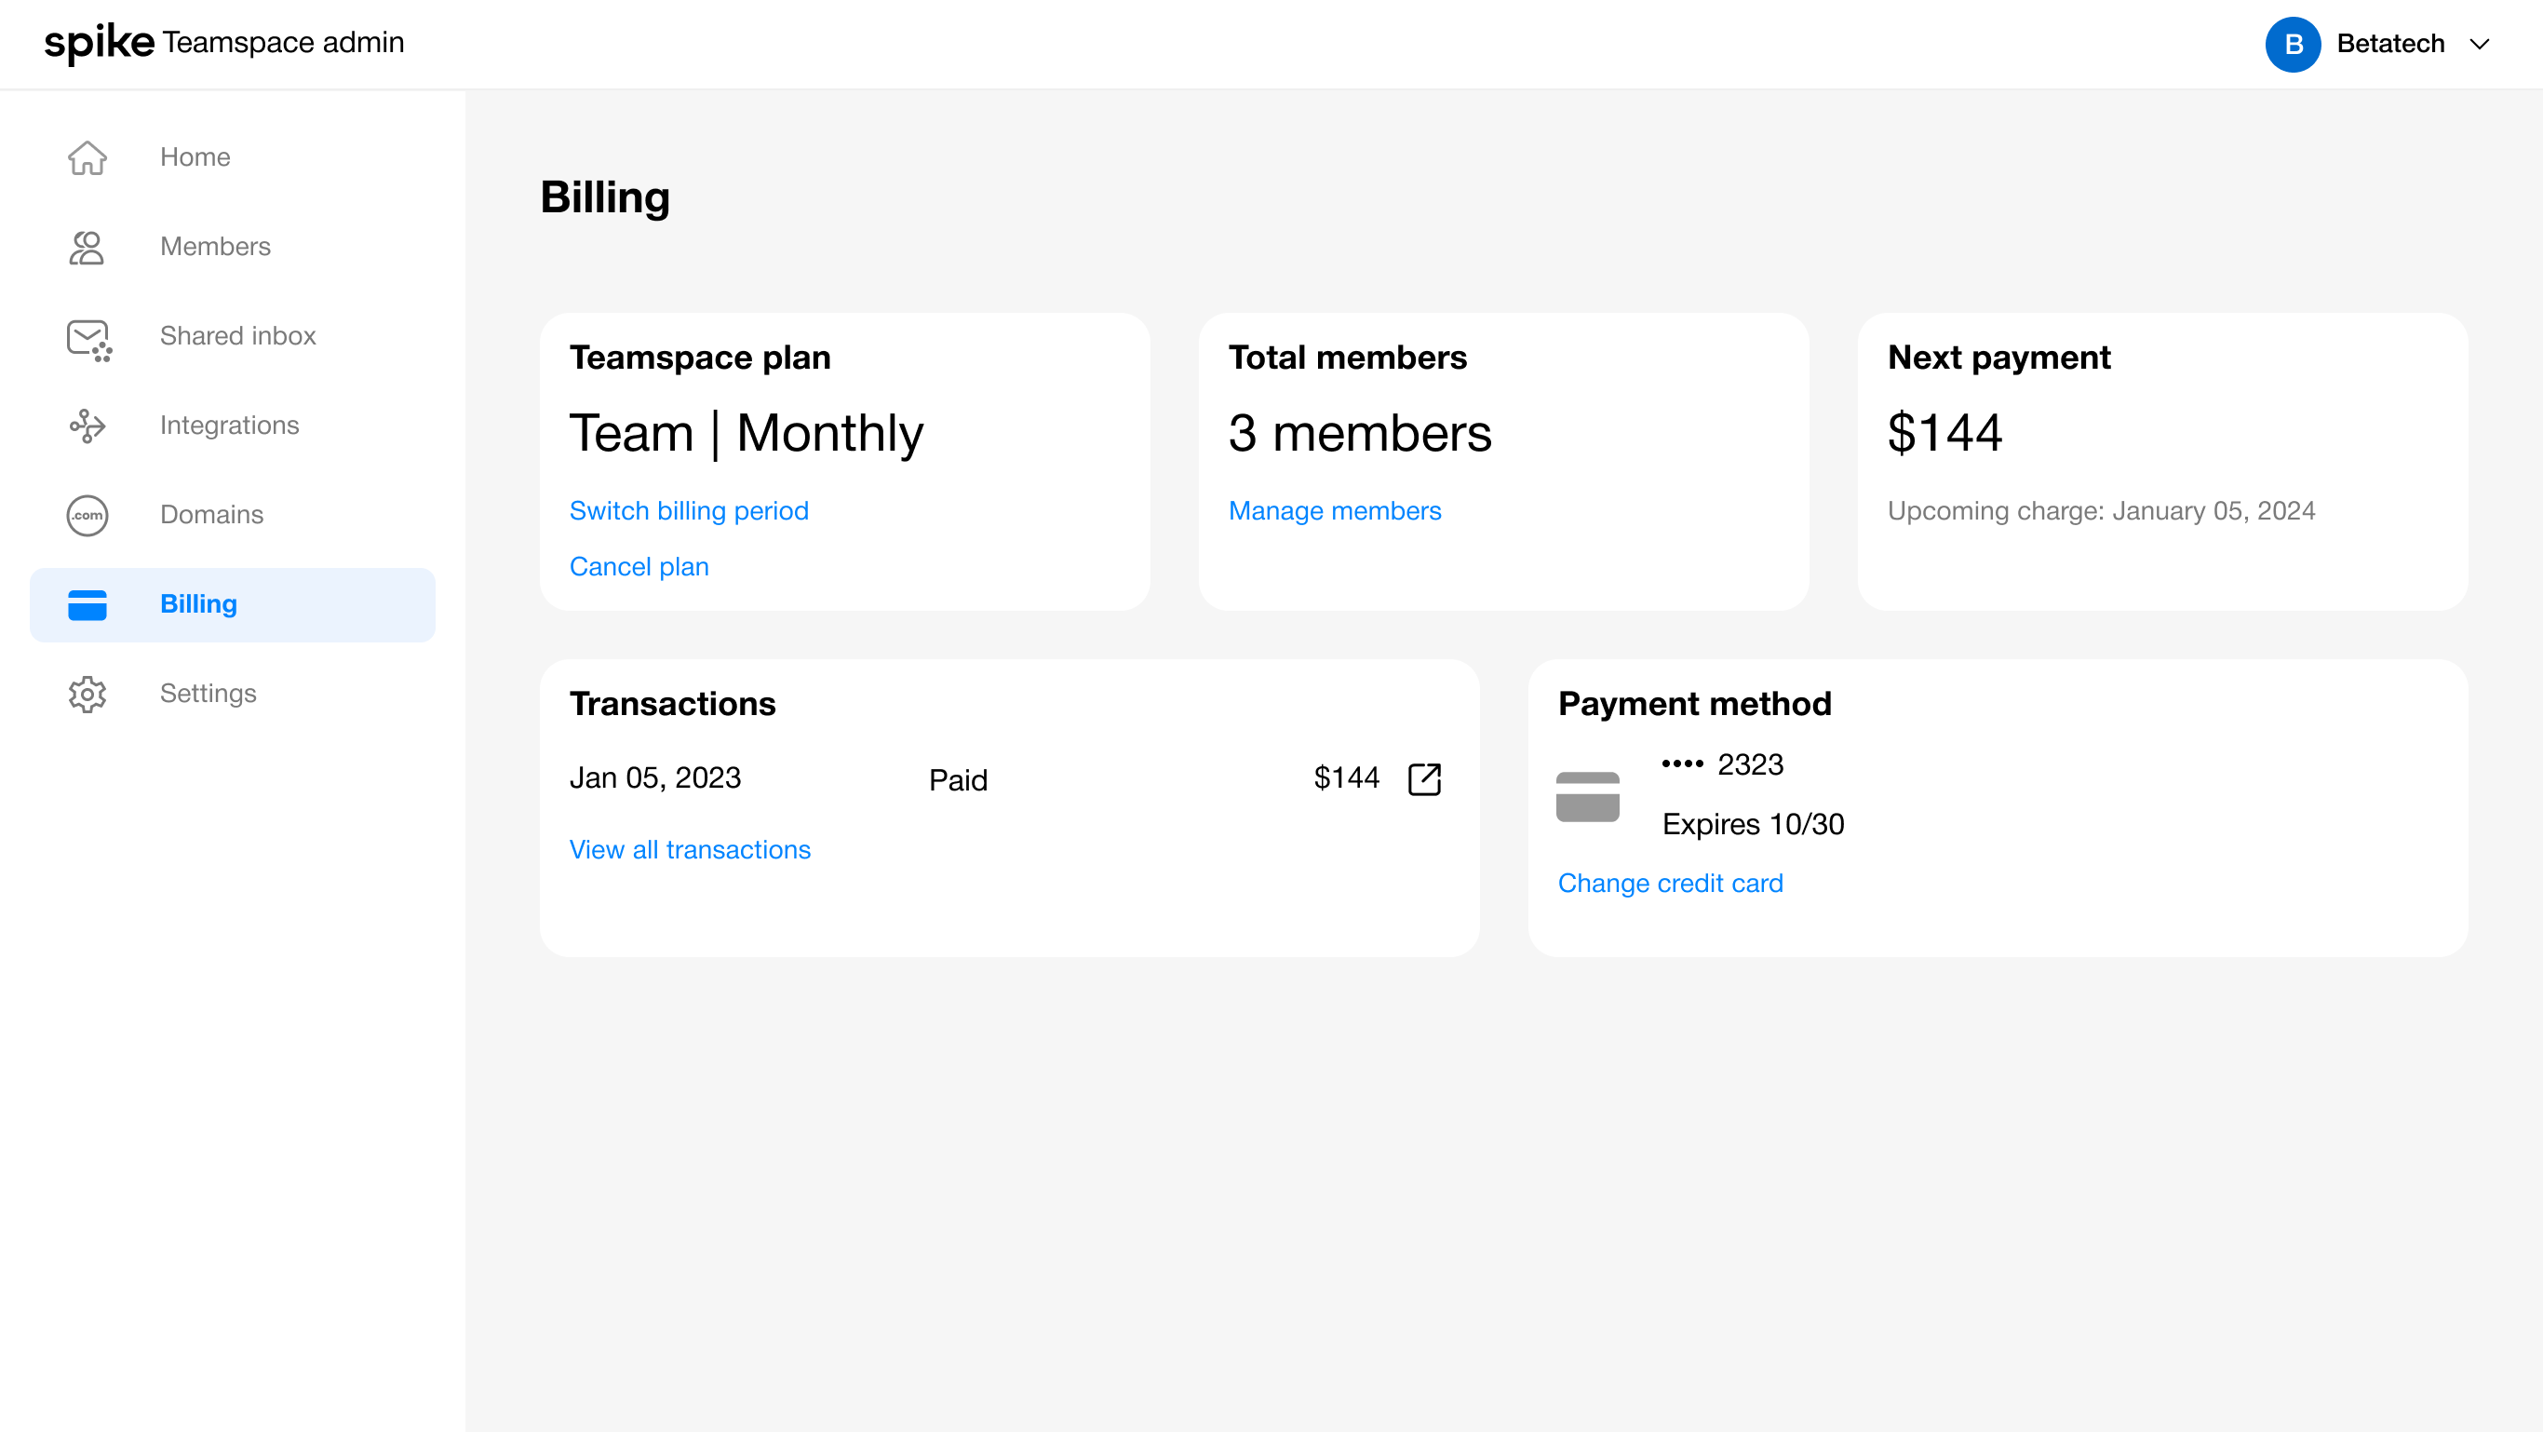Click the blue Betatech B avatar
Screen dimensions: 2543x1432
point(2293,45)
